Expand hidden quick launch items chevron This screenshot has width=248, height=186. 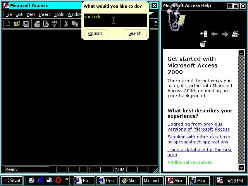point(67,179)
